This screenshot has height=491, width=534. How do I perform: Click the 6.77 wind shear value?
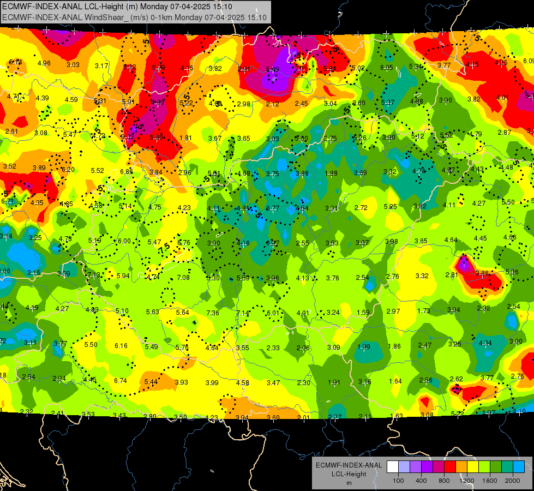click(272, 208)
